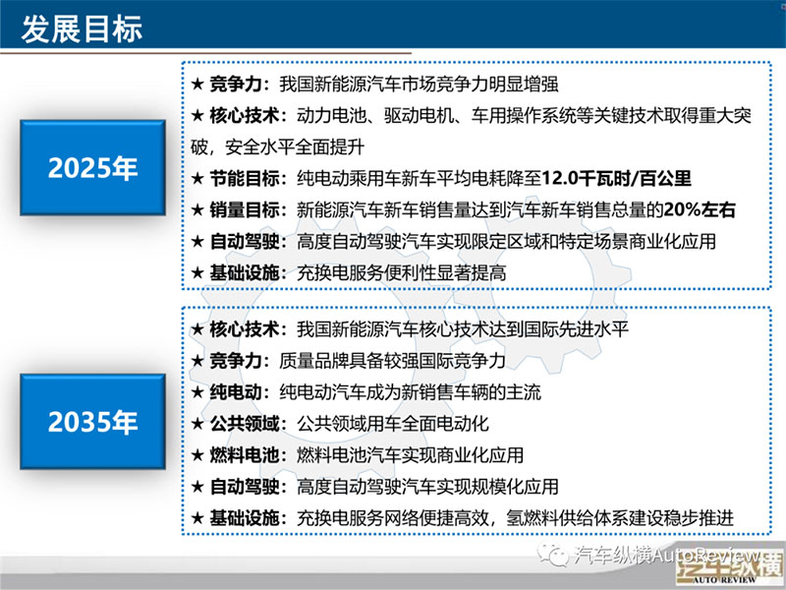Click the 燃料电池 line about 商业化应用
The image size is (786, 590).
(357, 455)
